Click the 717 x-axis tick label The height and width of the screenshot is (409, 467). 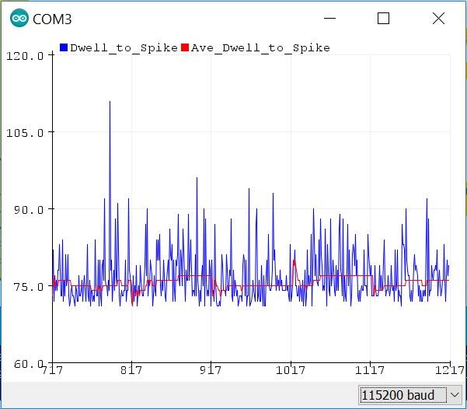[x=54, y=371]
